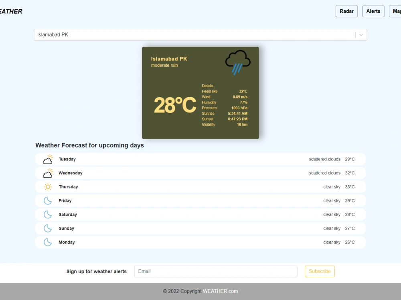Click the Humidity 77% value

(x=243, y=102)
